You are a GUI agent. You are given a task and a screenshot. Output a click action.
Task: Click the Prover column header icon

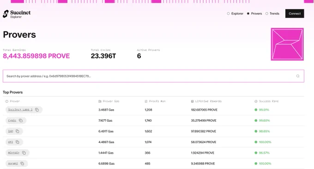[6, 101]
